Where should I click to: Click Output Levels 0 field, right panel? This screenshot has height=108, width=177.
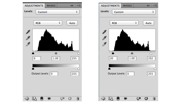(130, 74)
